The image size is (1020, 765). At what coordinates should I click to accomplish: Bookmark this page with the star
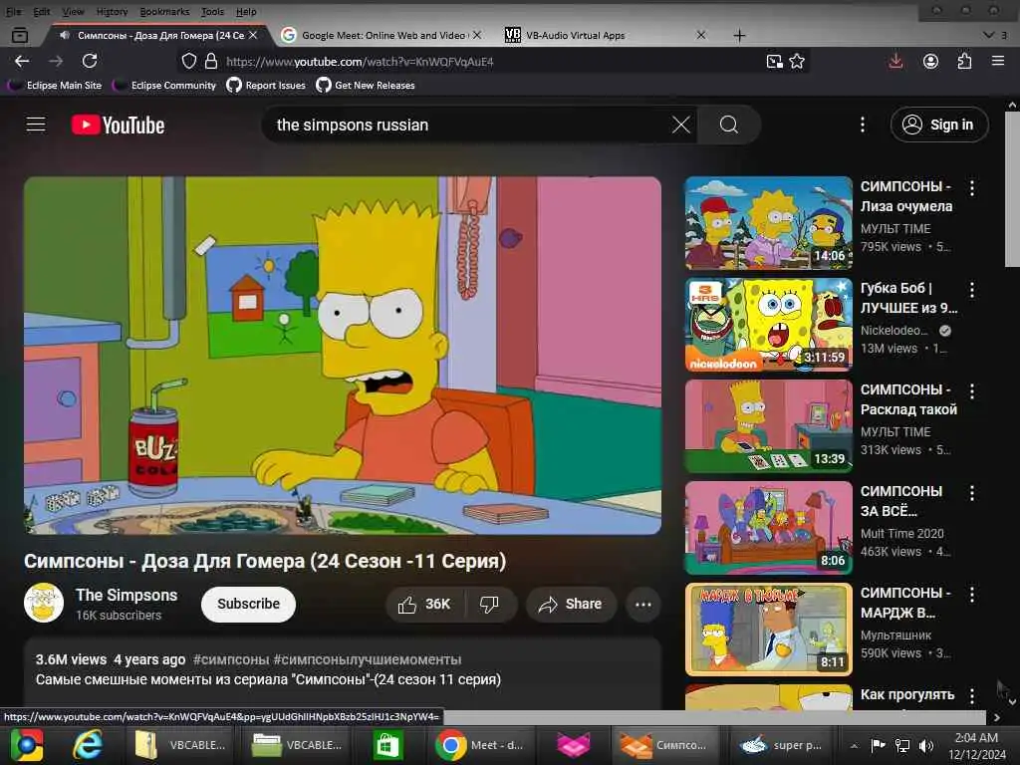[x=797, y=62]
